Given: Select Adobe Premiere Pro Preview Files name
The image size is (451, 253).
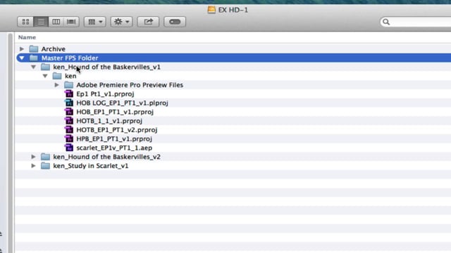Looking at the screenshot, I should pyautogui.click(x=130, y=85).
